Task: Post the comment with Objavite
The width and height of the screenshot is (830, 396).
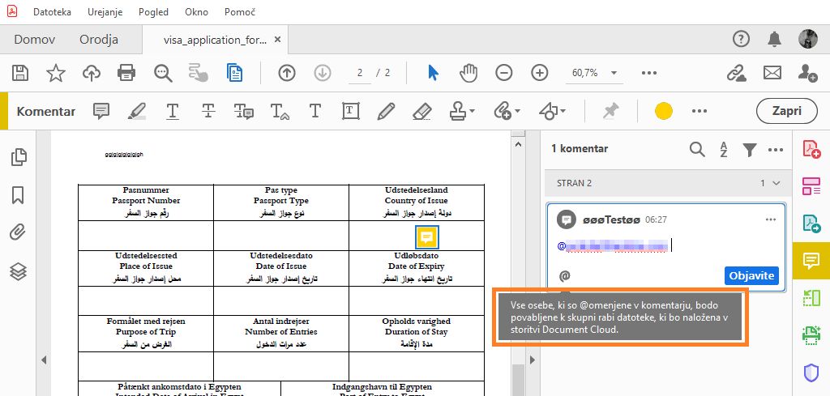Action: tap(751, 275)
